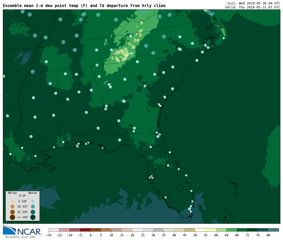Click the '5-10F' legend label
This screenshot has width=283, height=240.
tap(23, 201)
